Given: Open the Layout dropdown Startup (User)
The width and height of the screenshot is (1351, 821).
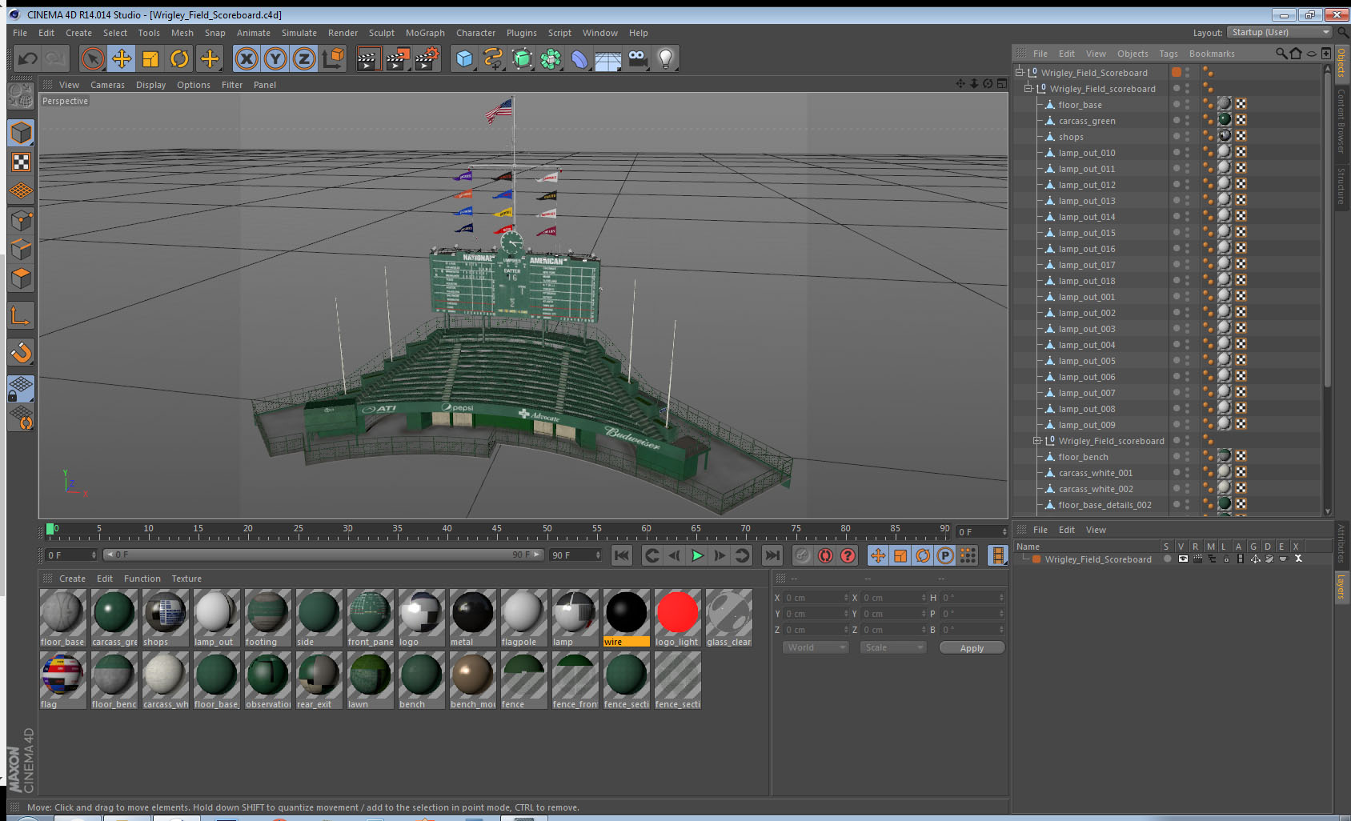Looking at the screenshot, I should (x=1280, y=32).
